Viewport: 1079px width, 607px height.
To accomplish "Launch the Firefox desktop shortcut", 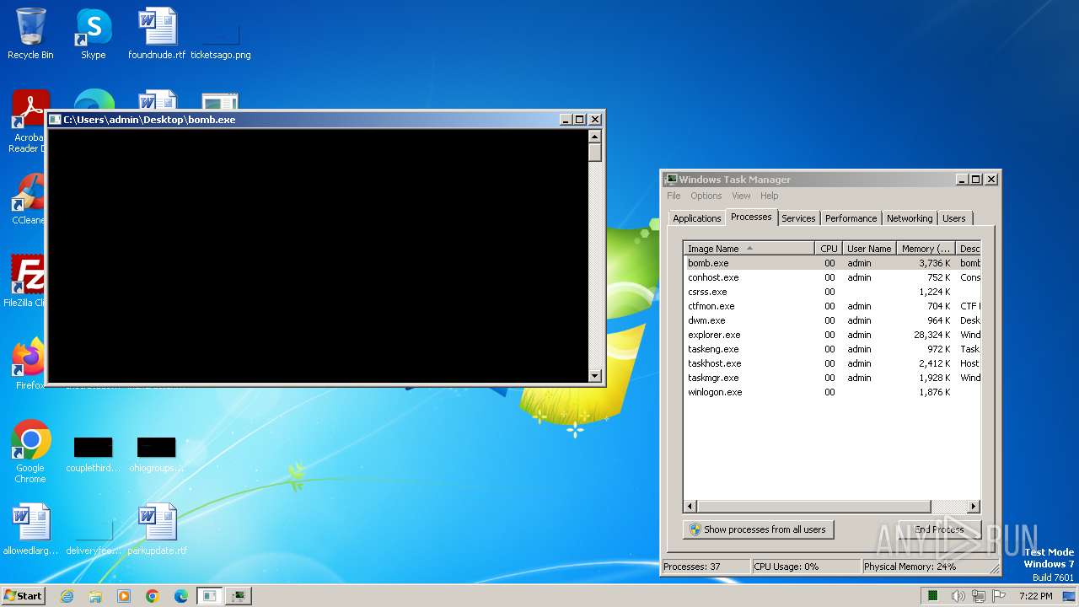I will 27,364.
